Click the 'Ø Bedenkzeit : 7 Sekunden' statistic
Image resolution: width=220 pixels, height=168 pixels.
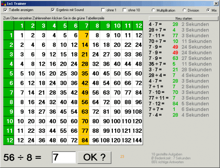[171, 158]
